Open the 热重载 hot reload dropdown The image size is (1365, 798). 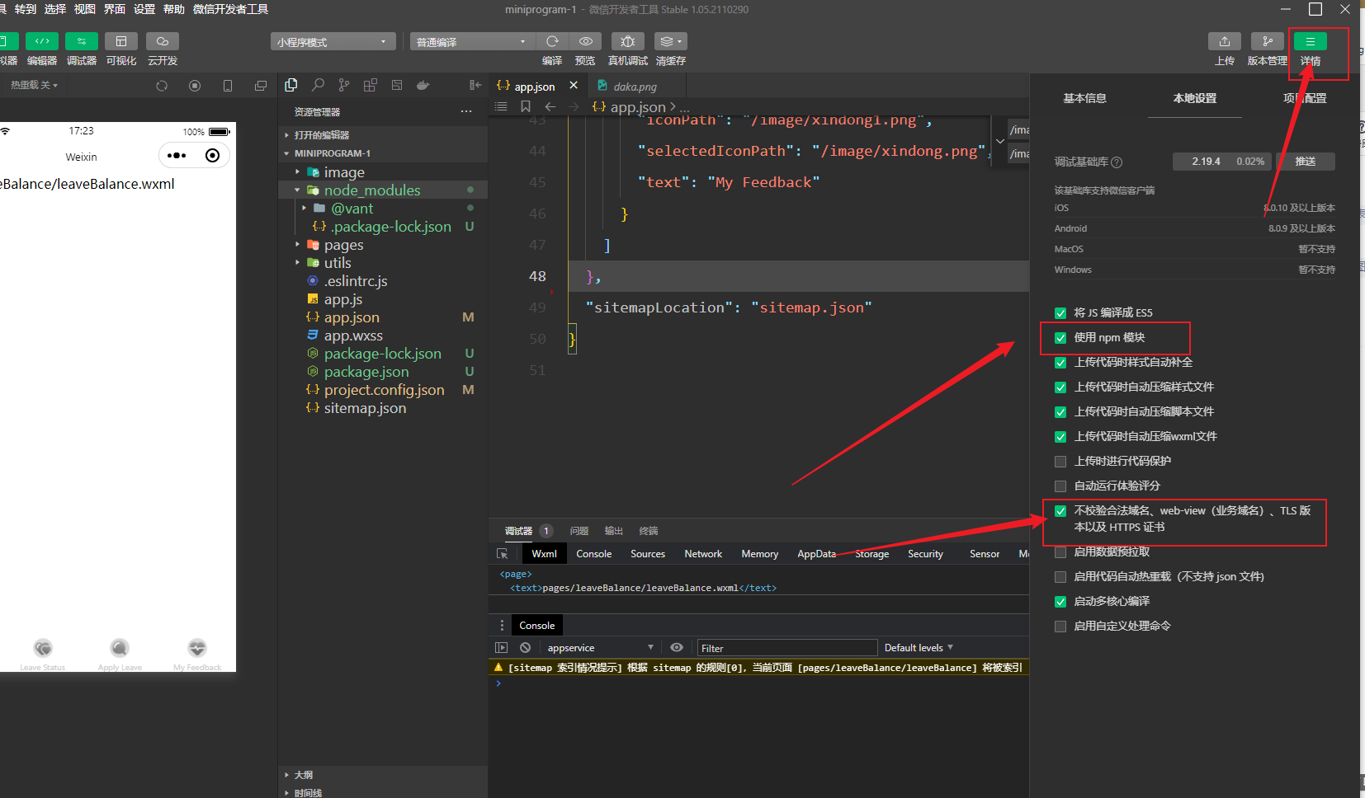coord(34,85)
